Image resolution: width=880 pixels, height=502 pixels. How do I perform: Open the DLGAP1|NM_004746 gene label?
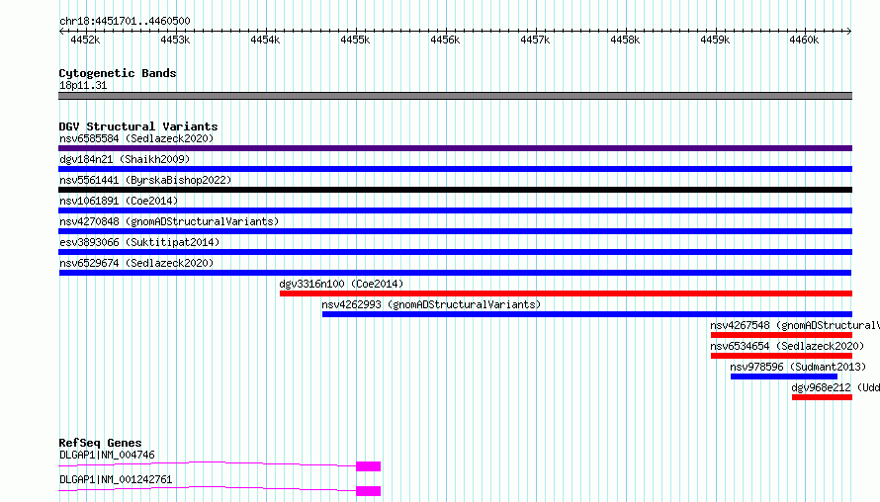[x=107, y=455]
